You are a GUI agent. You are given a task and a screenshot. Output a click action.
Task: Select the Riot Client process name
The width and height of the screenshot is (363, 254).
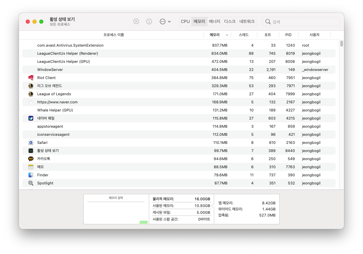pyautogui.click(x=46, y=78)
